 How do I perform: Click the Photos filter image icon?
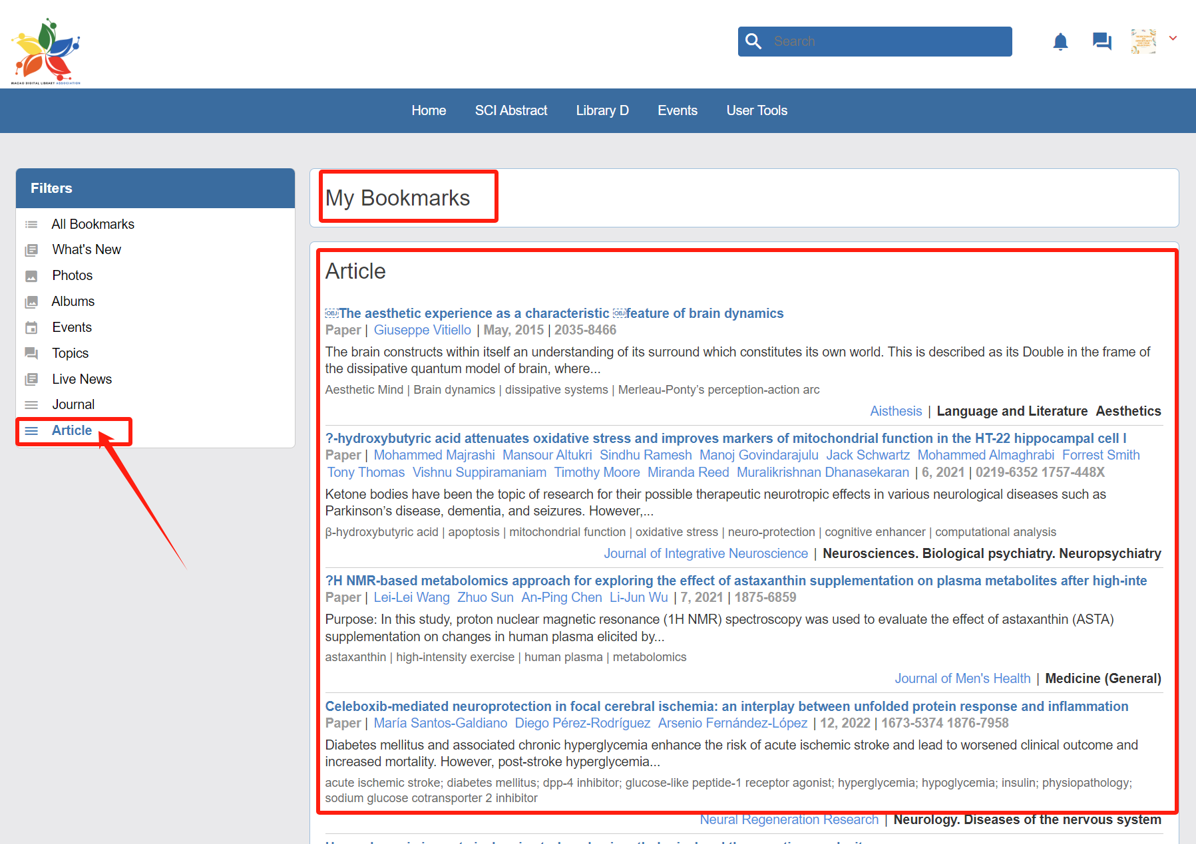point(31,276)
